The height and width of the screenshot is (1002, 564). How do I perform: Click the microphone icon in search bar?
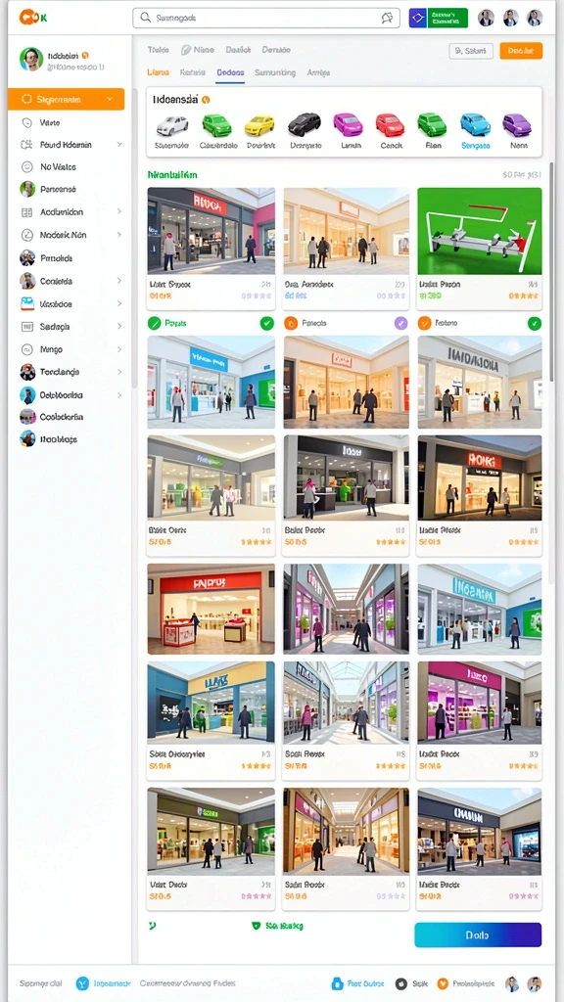pos(387,19)
